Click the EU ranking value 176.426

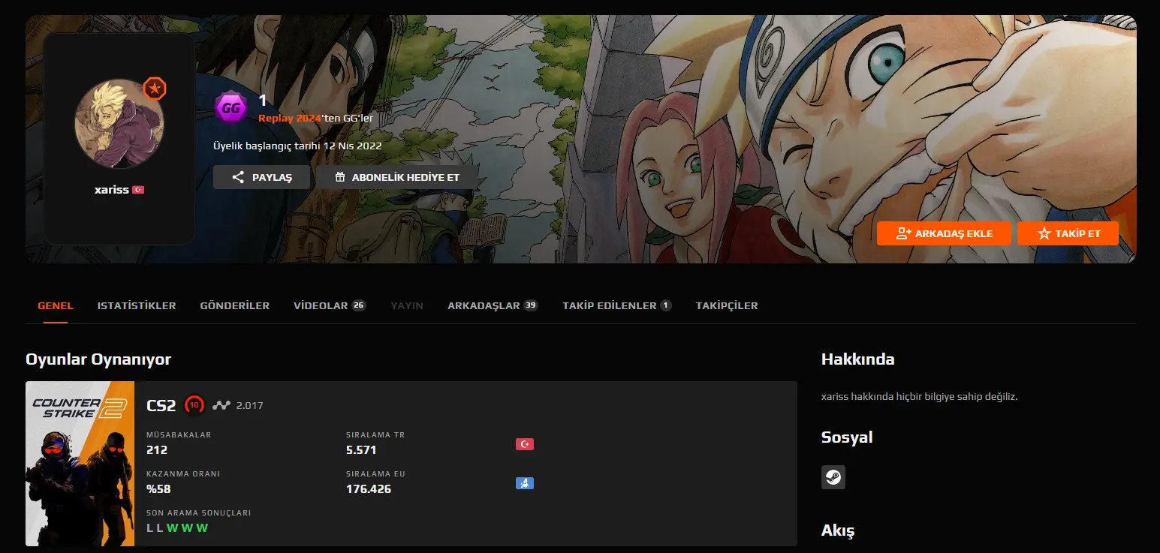pyautogui.click(x=369, y=489)
